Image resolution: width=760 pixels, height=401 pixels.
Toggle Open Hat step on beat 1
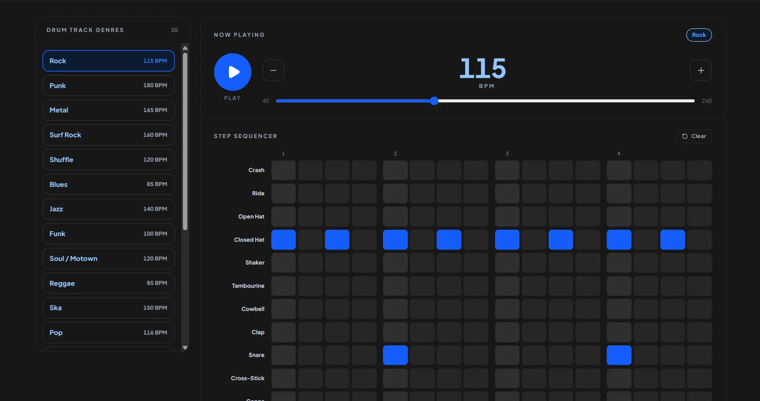283,217
